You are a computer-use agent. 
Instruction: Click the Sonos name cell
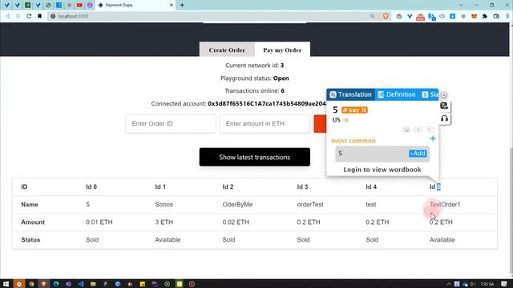point(164,205)
